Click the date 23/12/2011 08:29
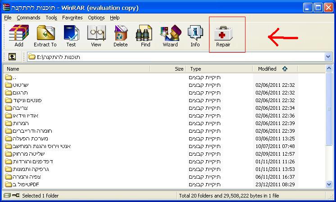Image resolution: width=336 pixels, height=202 pixels. click(x=275, y=184)
